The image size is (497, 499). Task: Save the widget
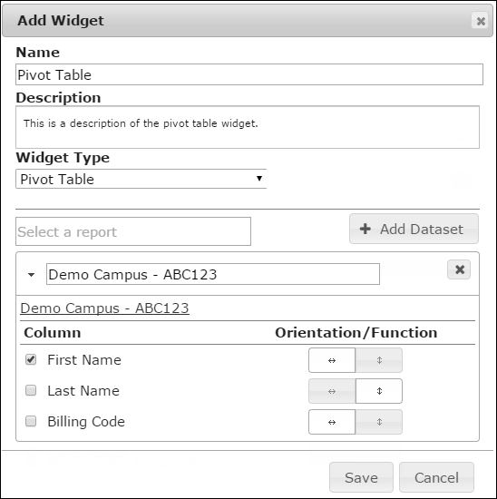(361, 477)
